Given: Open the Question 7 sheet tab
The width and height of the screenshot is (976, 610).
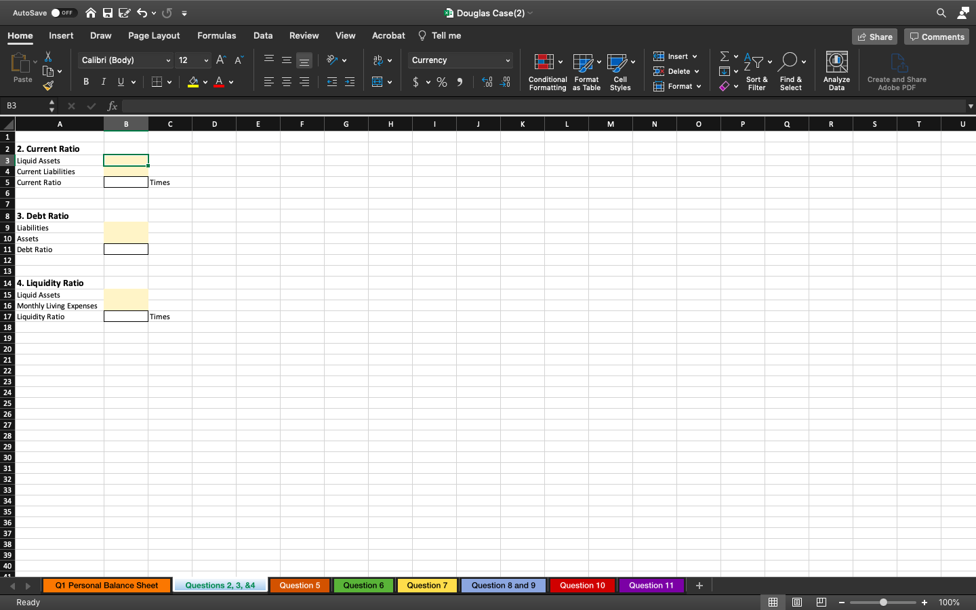Looking at the screenshot, I should 427,585.
